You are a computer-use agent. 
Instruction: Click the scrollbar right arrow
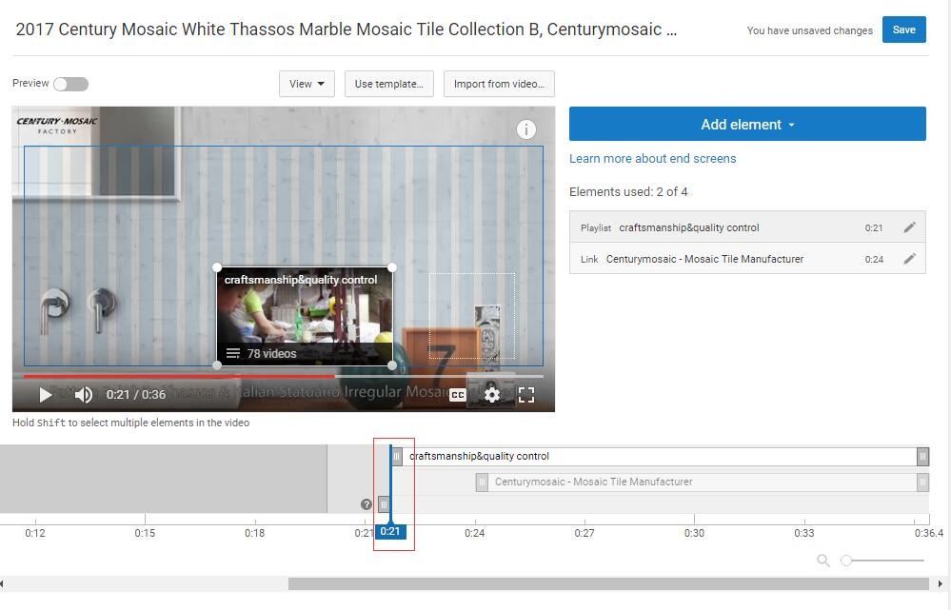[941, 583]
